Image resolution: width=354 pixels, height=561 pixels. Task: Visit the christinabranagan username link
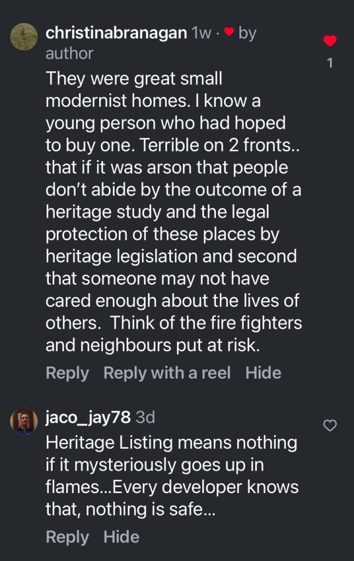[117, 33]
